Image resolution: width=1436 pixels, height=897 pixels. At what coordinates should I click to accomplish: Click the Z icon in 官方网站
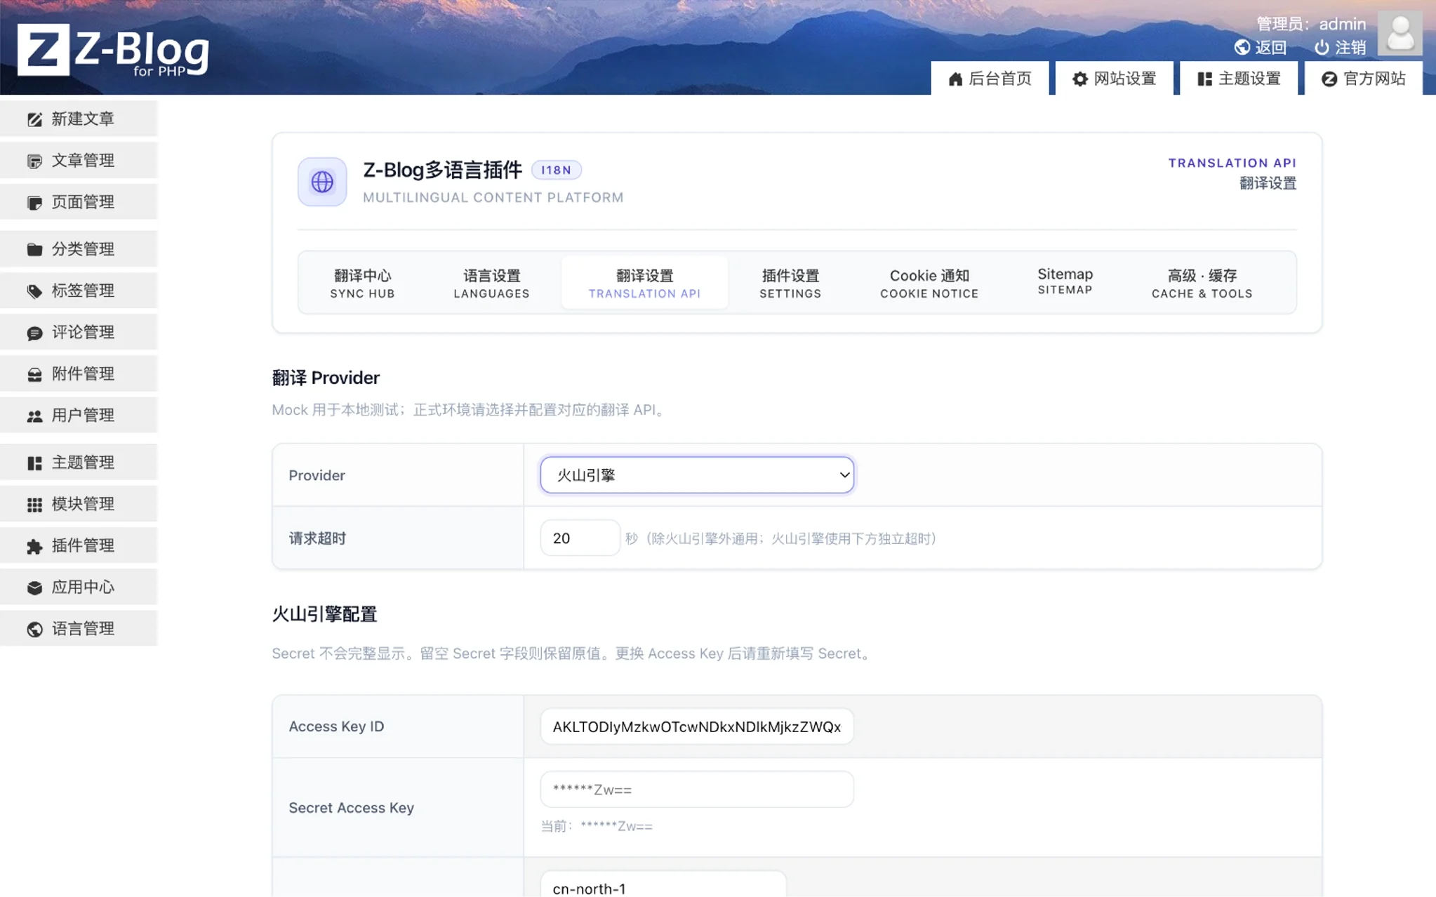tap(1329, 79)
